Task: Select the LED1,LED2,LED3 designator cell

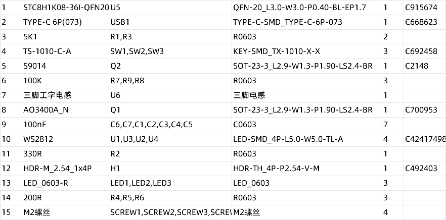Action: (170, 183)
